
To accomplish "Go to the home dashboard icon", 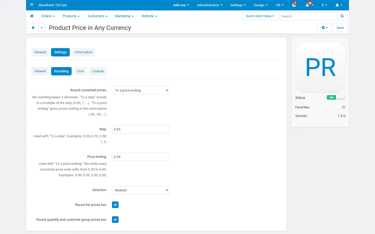I will click(x=32, y=16).
